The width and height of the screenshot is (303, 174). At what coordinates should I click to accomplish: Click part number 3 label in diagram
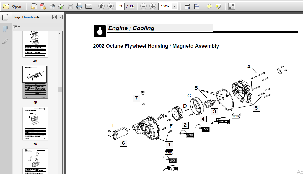point(214,111)
